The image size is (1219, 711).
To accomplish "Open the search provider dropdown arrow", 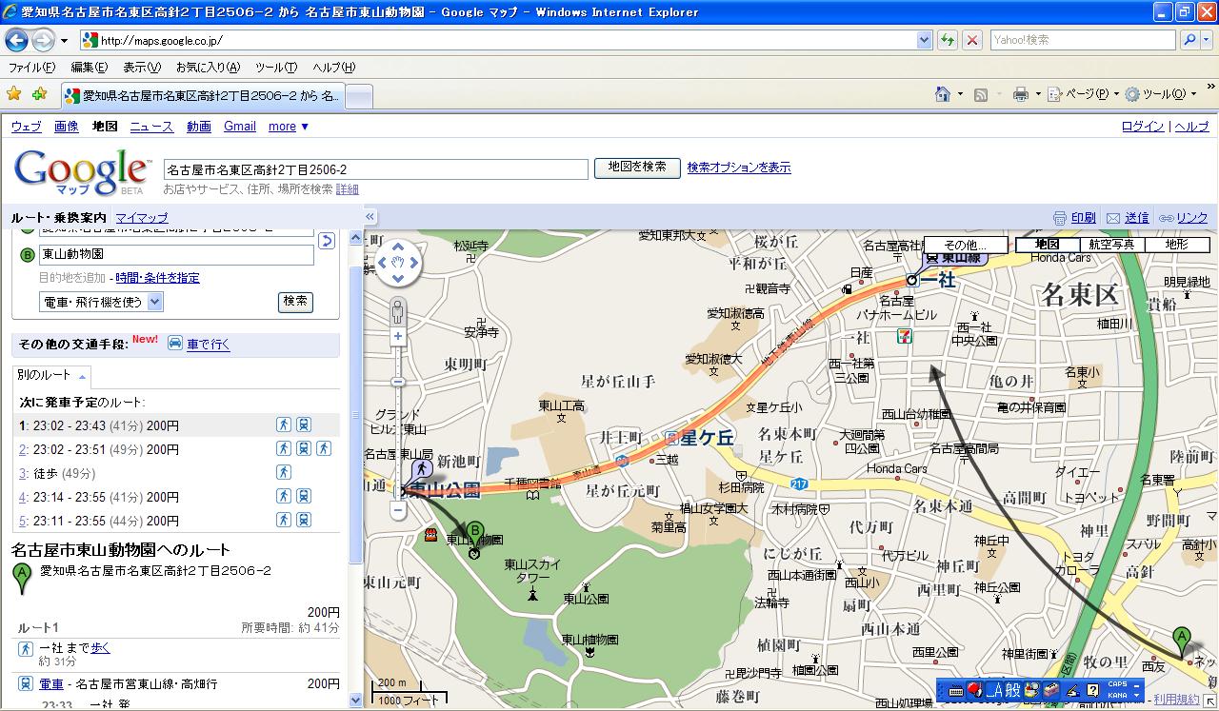I will [1207, 40].
